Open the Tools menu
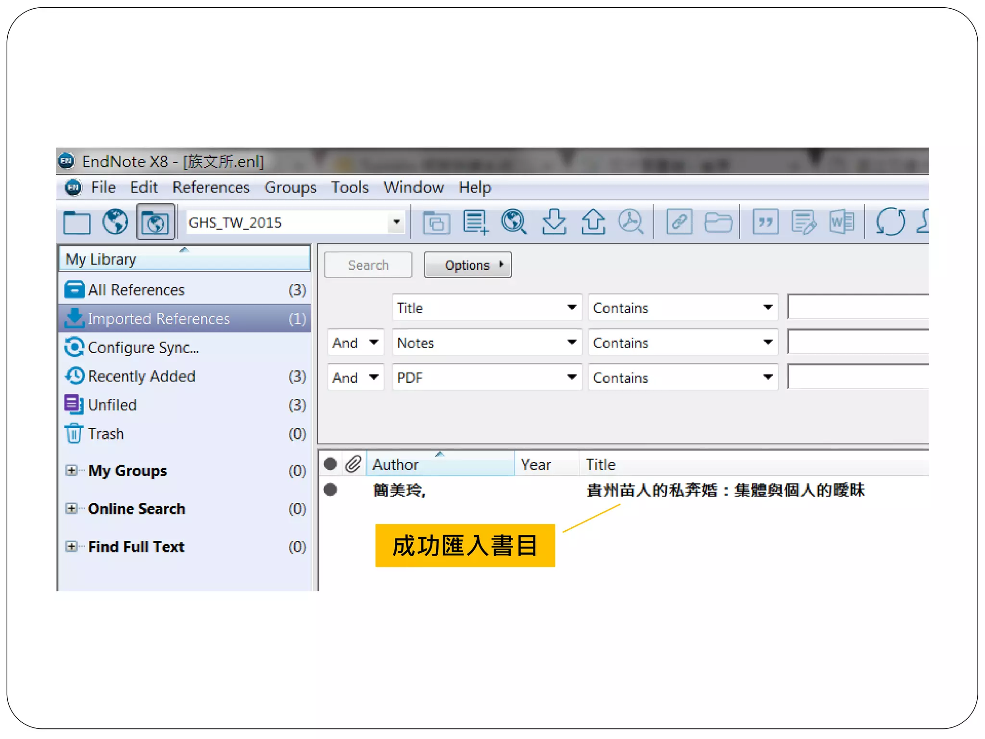The image size is (985, 739). pos(349,187)
